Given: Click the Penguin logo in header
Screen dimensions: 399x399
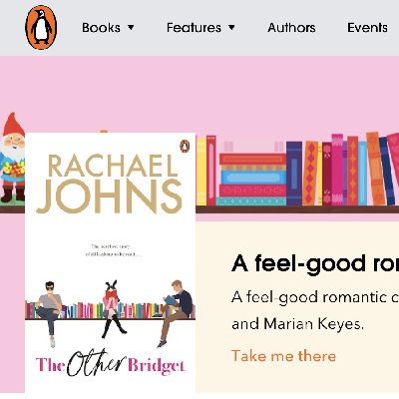Looking at the screenshot, I should point(41,28).
